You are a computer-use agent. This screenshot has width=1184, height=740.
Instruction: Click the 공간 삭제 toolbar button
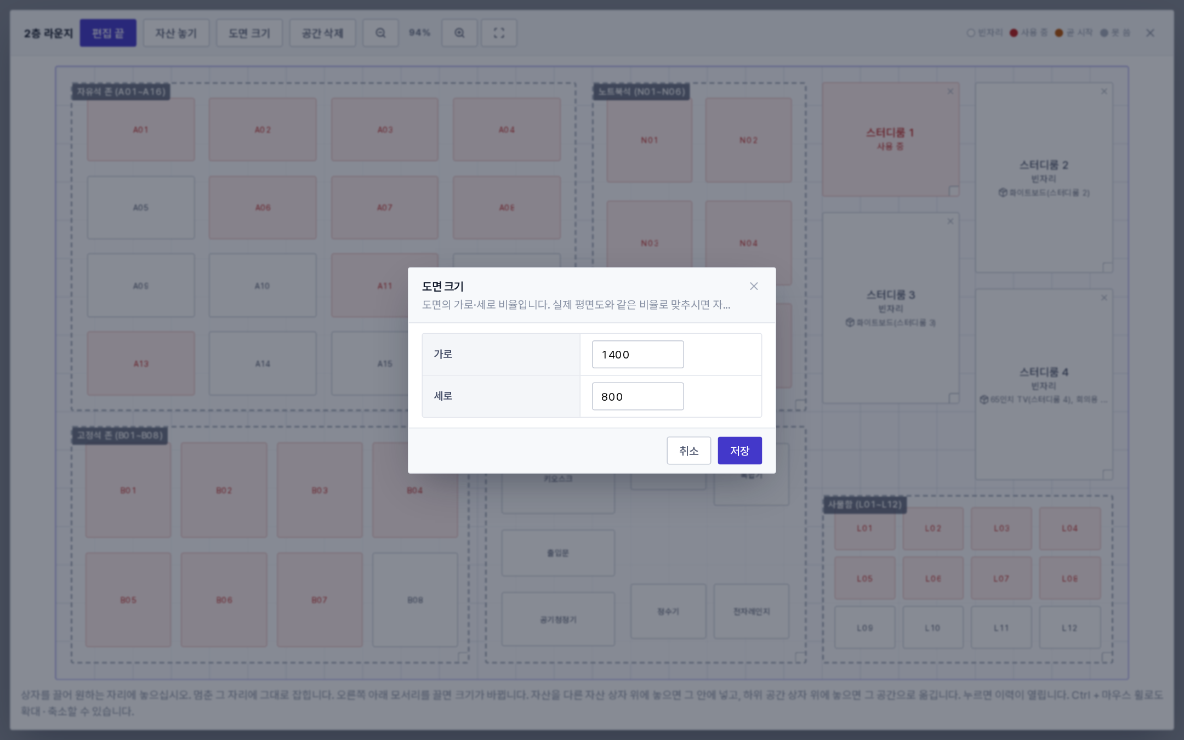(x=322, y=33)
